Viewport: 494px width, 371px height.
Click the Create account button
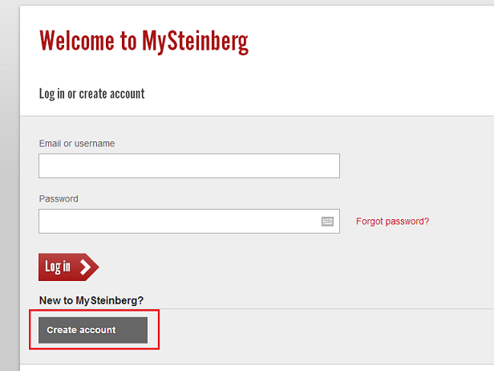[93, 330]
